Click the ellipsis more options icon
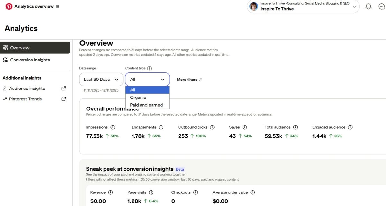386x206 pixels. (x=381, y=6)
